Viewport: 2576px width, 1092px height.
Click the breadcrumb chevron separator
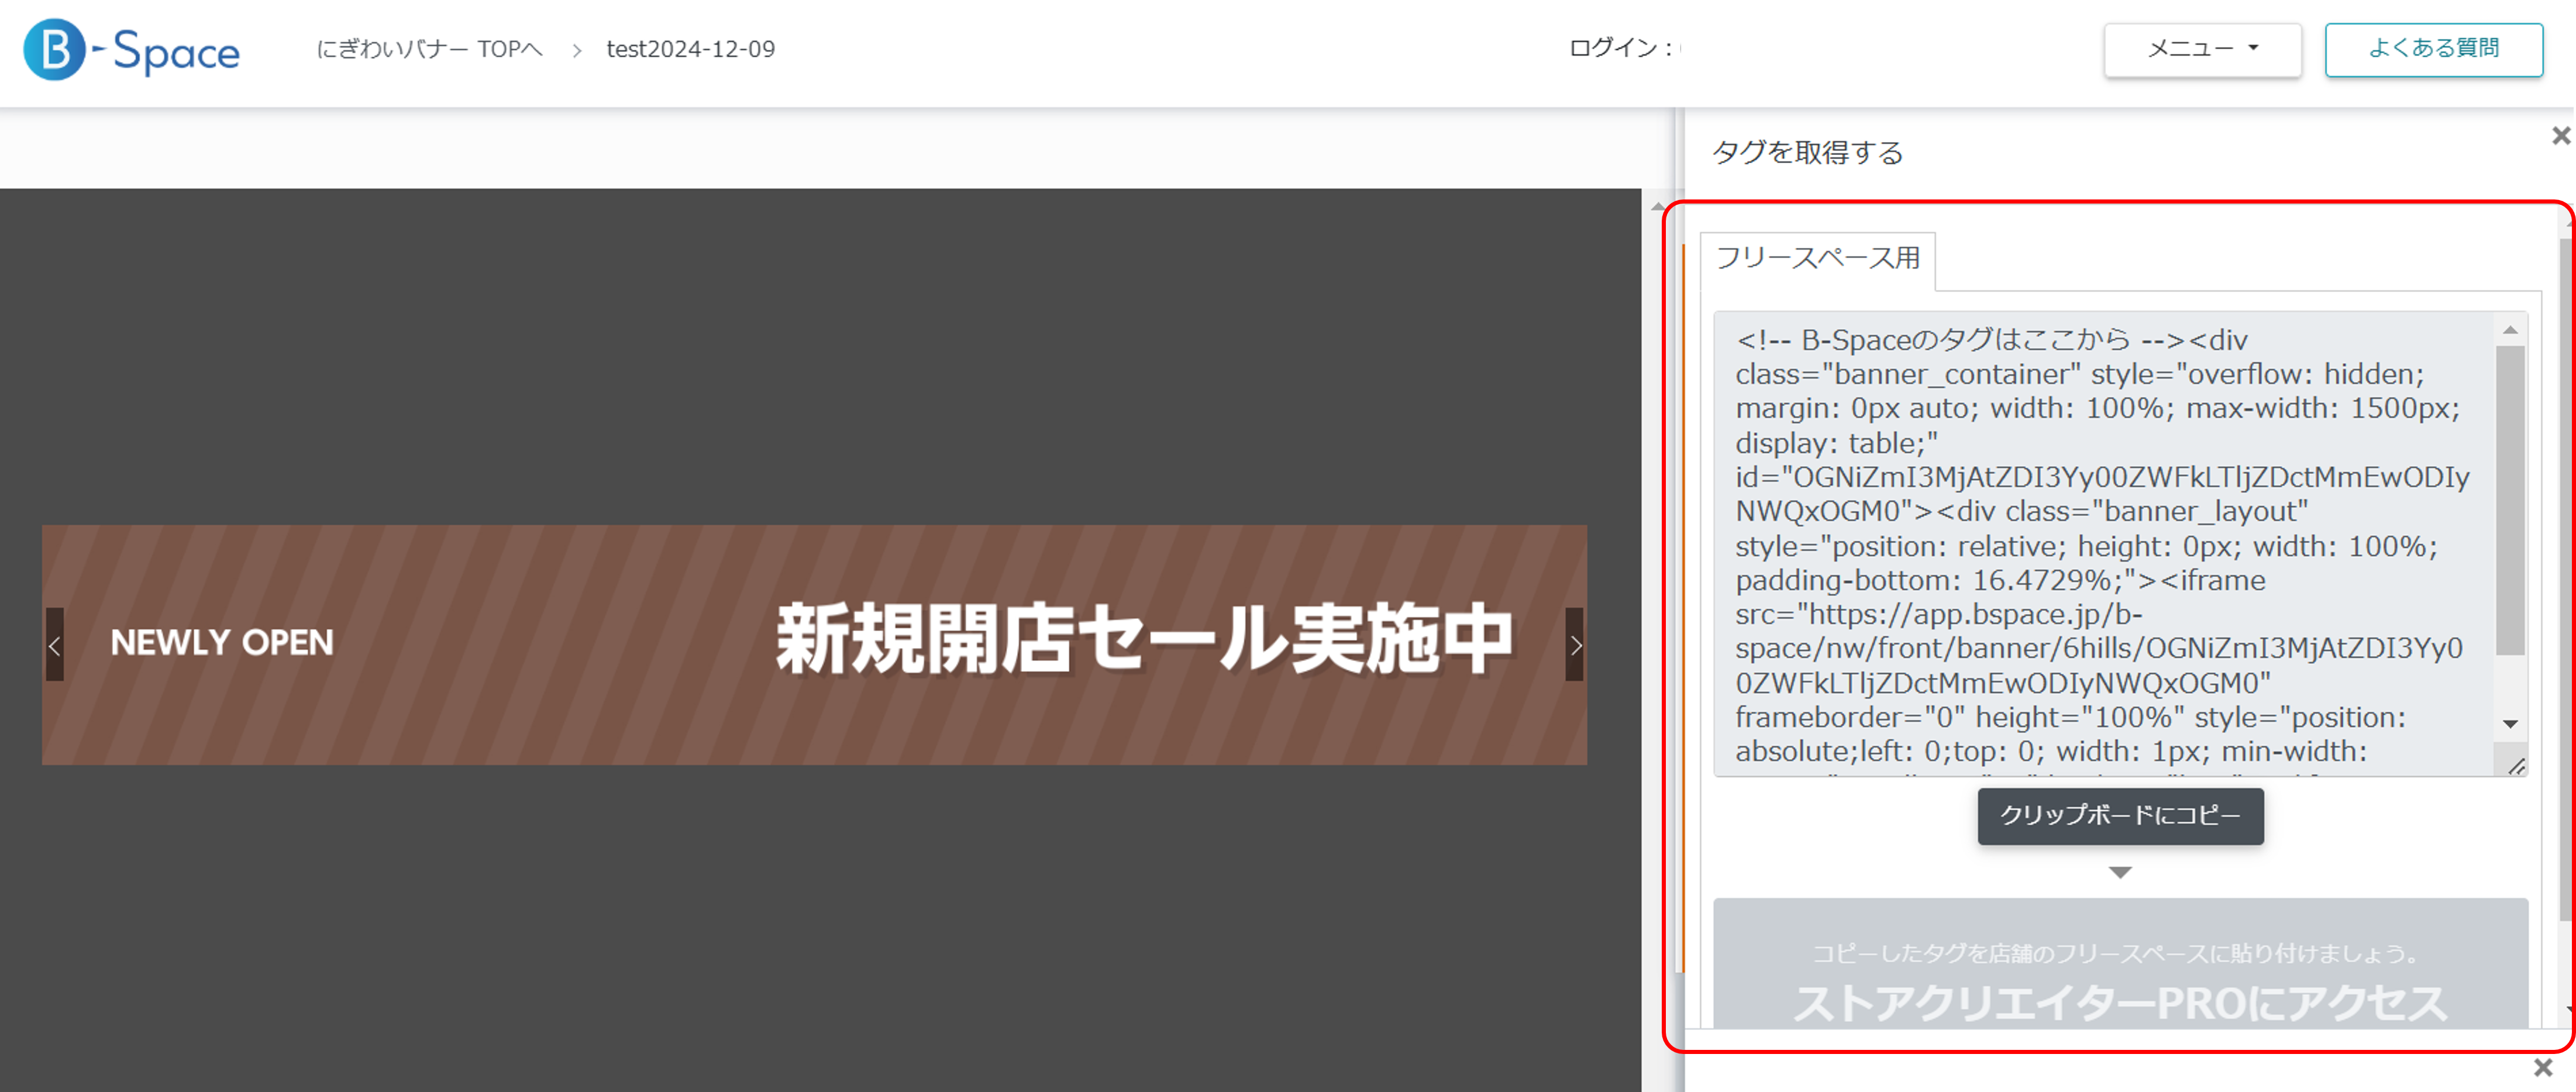576,50
